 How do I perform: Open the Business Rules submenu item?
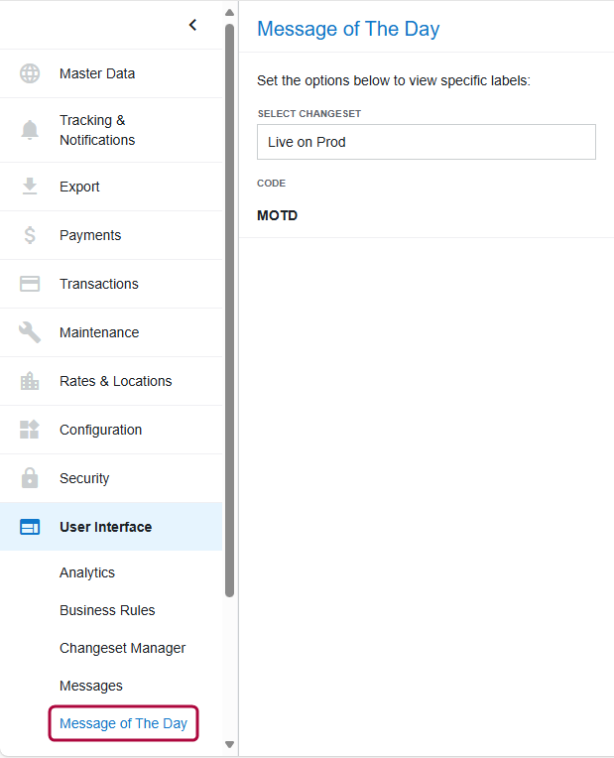coord(107,610)
